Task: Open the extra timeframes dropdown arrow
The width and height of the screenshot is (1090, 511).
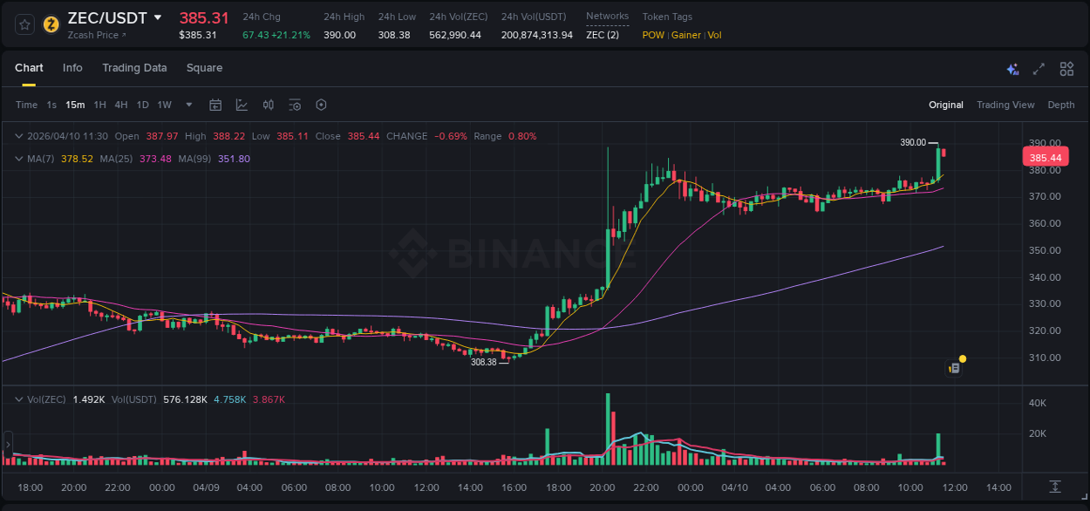Action: coord(187,105)
